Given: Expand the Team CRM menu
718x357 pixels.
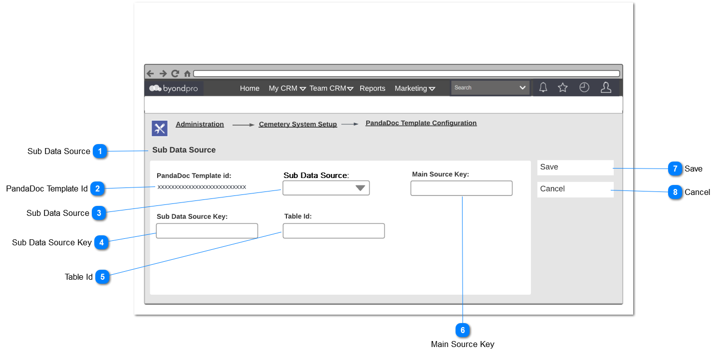Looking at the screenshot, I should point(331,88).
